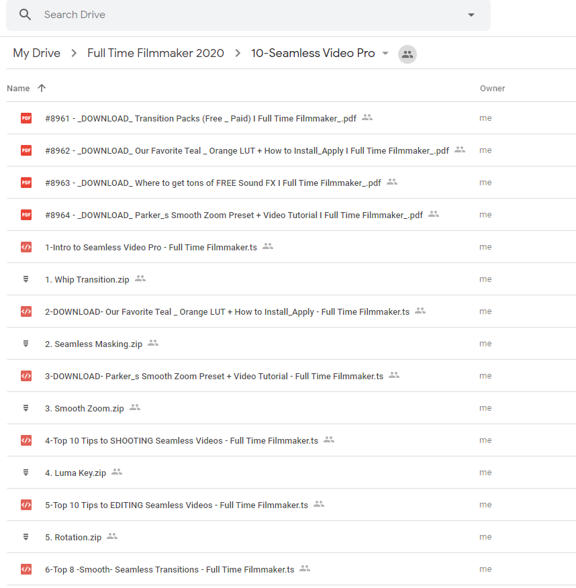
Task: Select 4-Top 10 Tips to SHOOTING Seamless Videos file
Action: click(181, 441)
